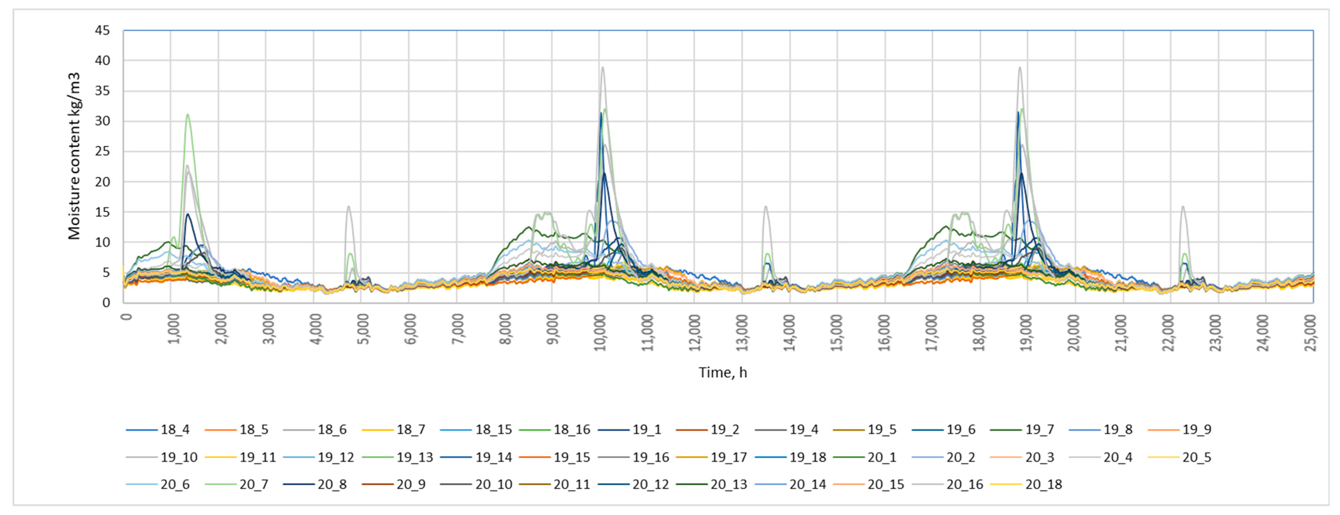Viewport: 1340px width, 515px height.
Task: Click the 19_9 legend item
Action: point(1196,430)
